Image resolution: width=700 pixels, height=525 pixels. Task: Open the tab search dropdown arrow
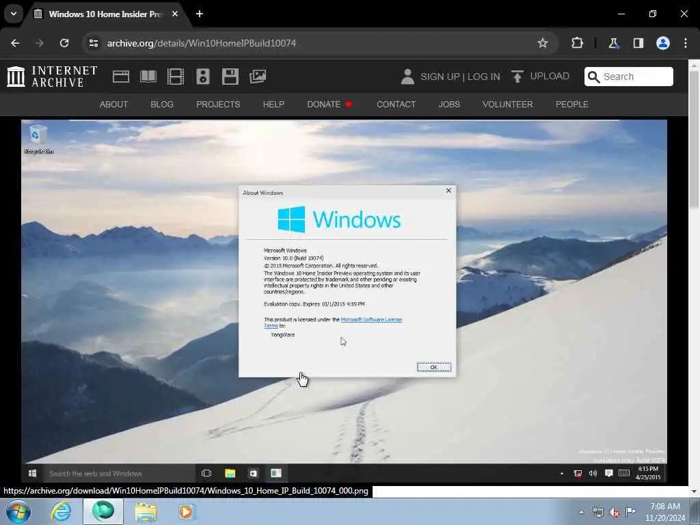point(14,14)
